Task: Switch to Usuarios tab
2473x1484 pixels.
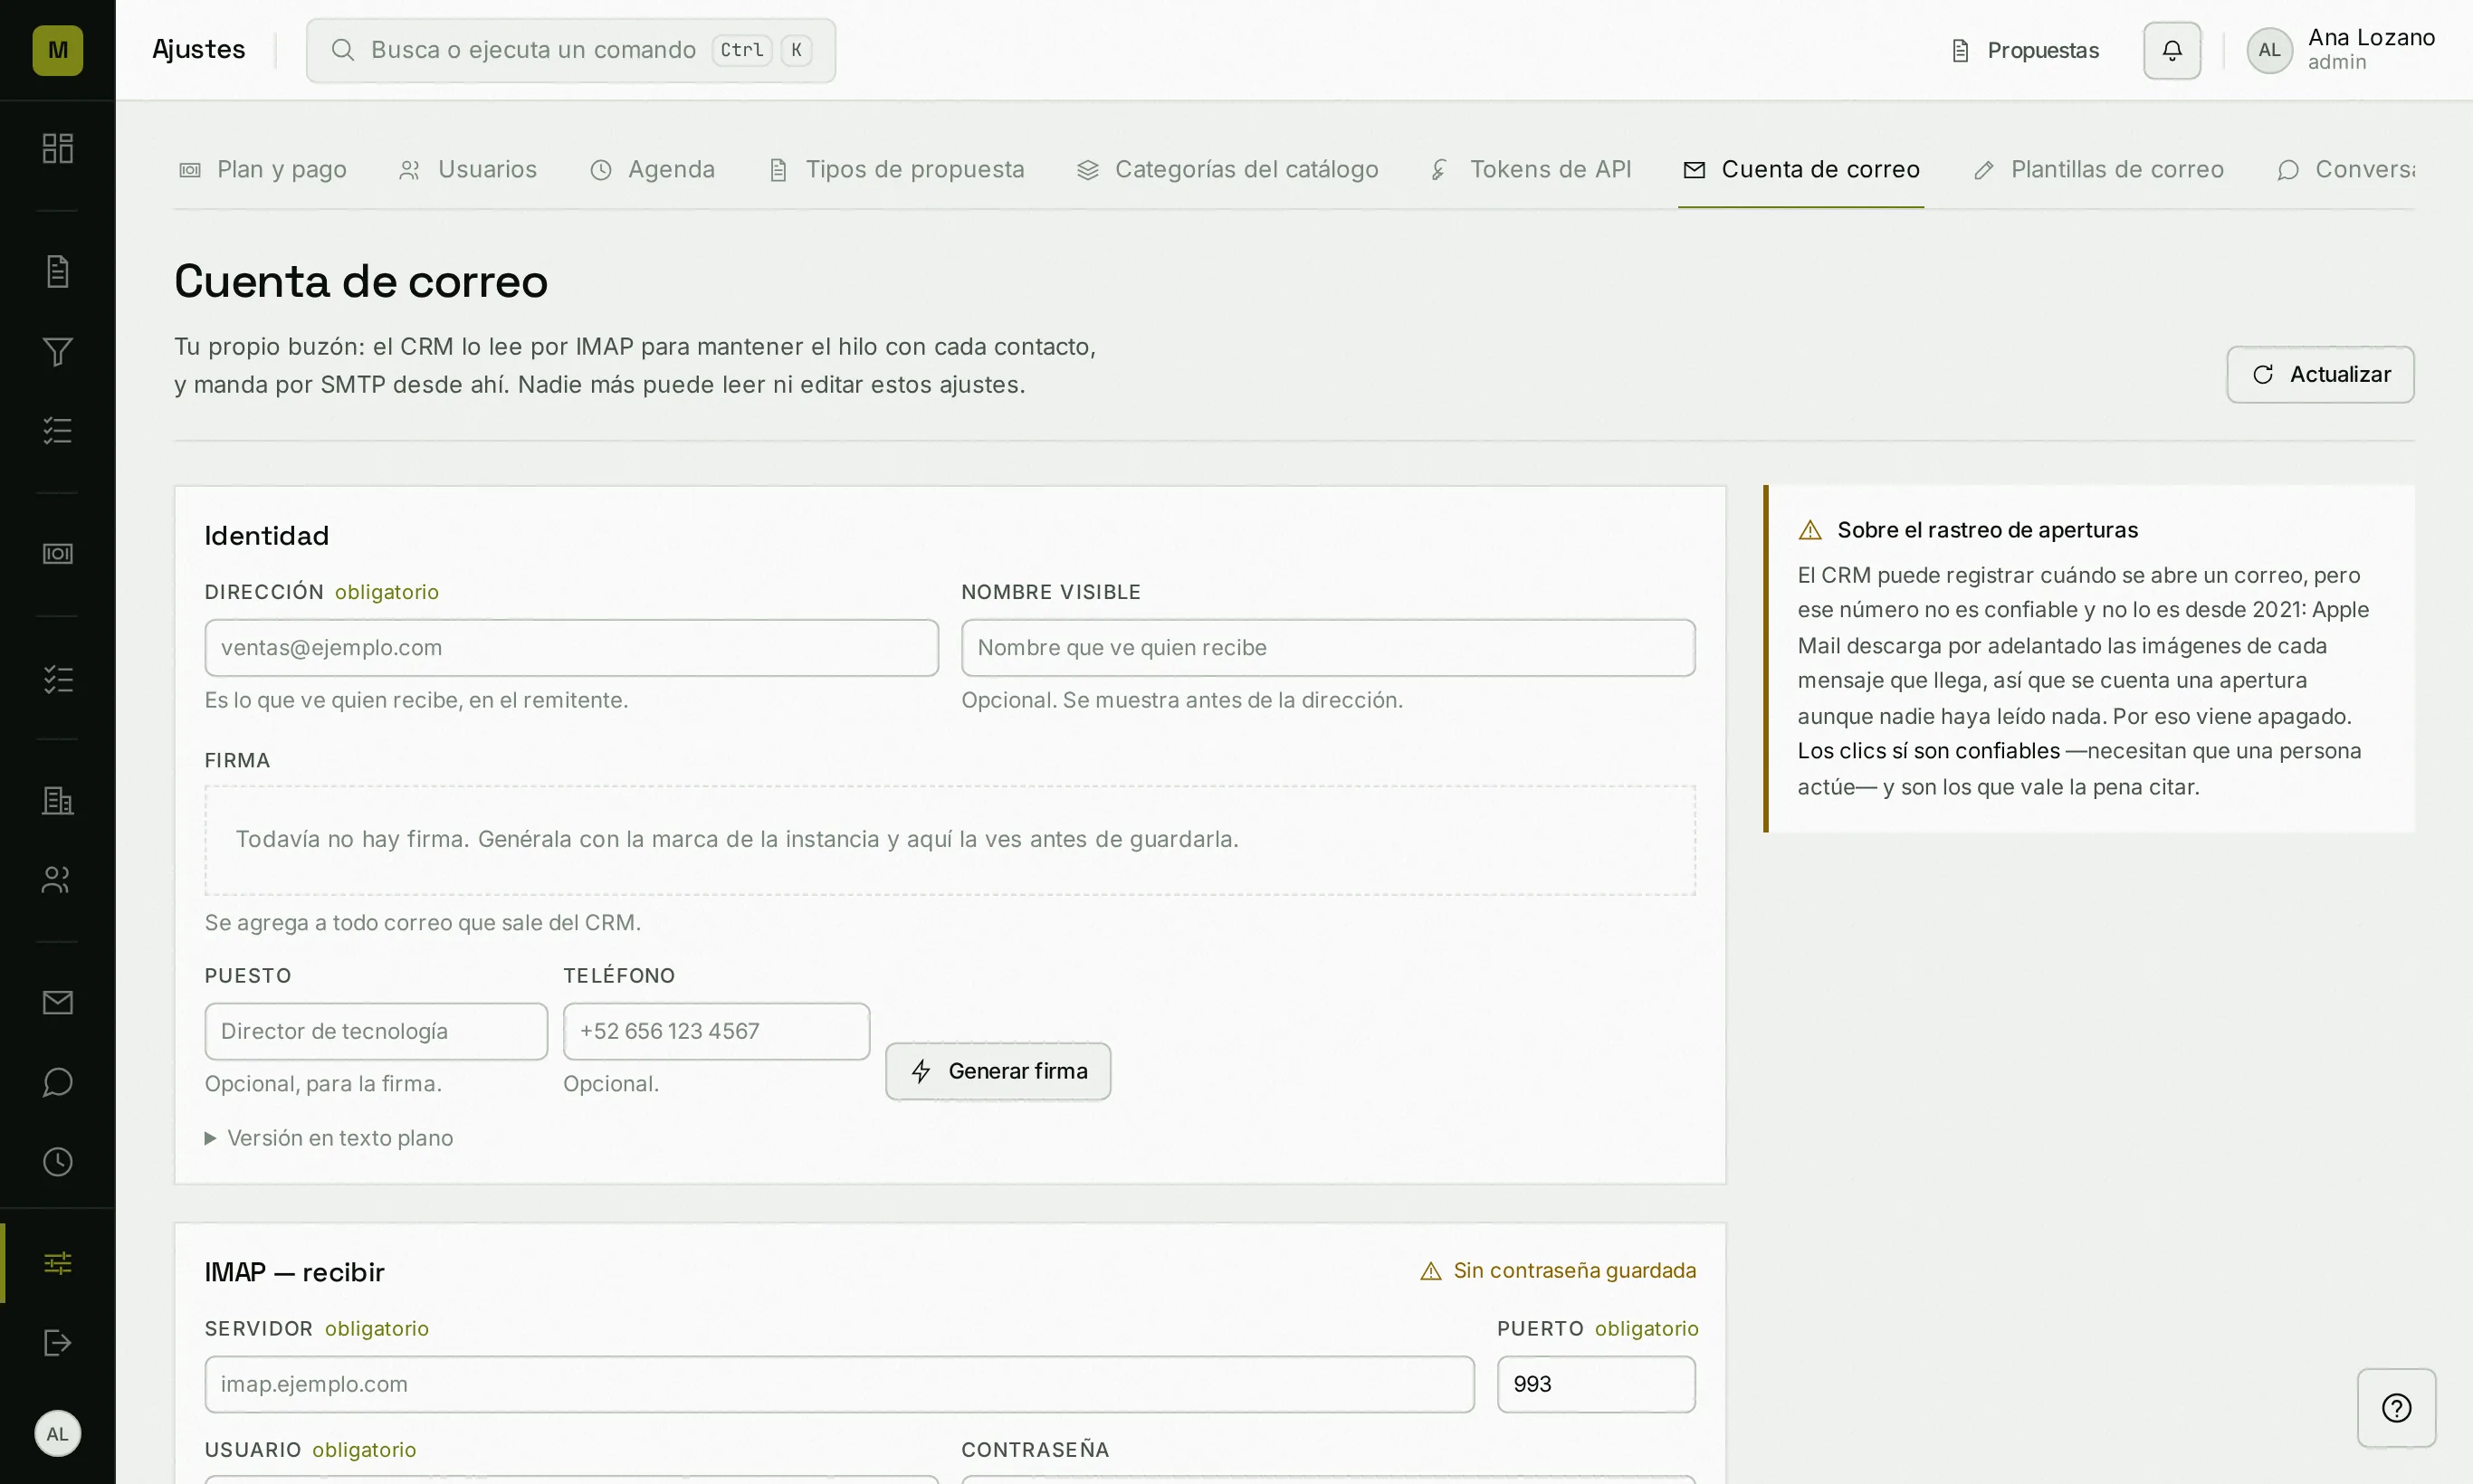Action: point(468,170)
